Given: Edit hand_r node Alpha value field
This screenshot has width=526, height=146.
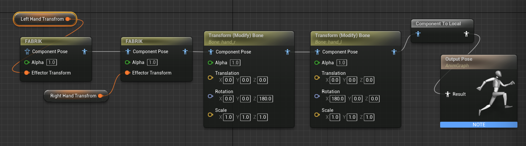Looking at the screenshot, I should tap(235, 63).
